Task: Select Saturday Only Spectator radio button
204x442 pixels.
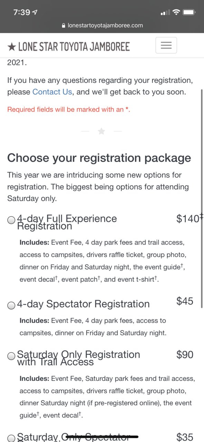Action: [x=11, y=439]
